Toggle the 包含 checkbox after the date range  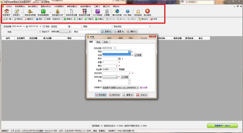tap(44, 26)
